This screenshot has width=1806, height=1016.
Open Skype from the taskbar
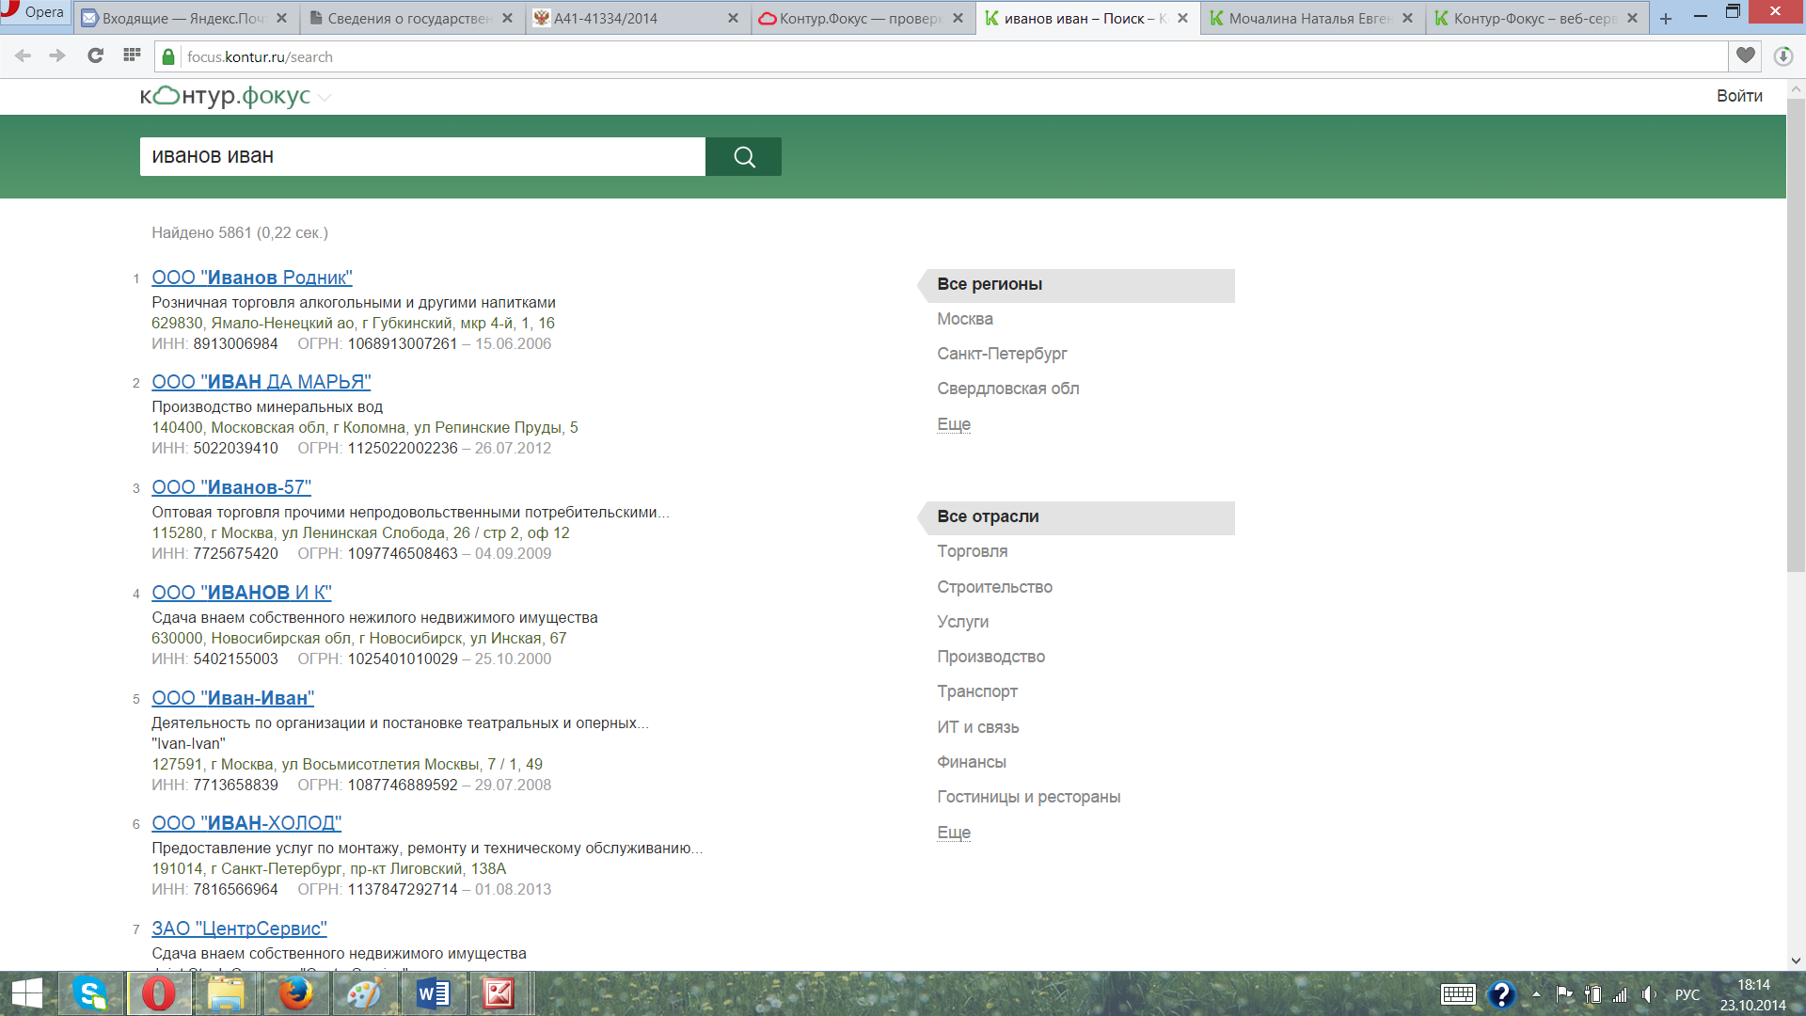tap(92, 994)
